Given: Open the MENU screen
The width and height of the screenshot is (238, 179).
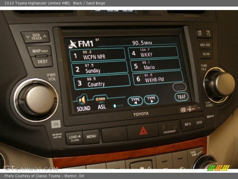Looking at the screenshot, I should pos(91,136).
